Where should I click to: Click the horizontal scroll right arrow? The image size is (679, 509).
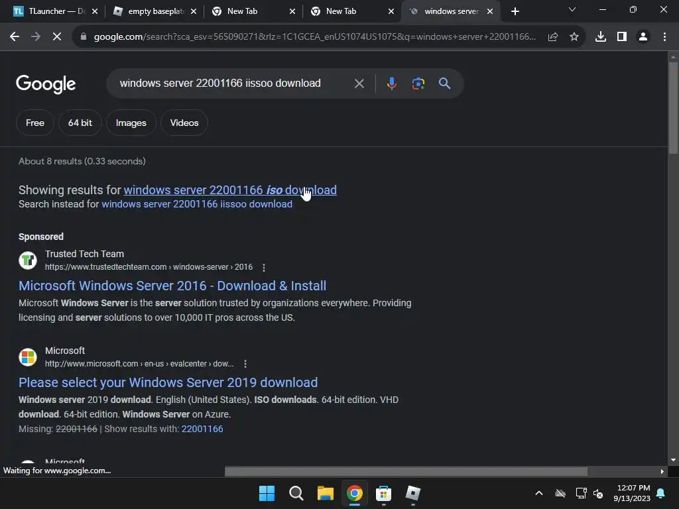click(662, 471)
